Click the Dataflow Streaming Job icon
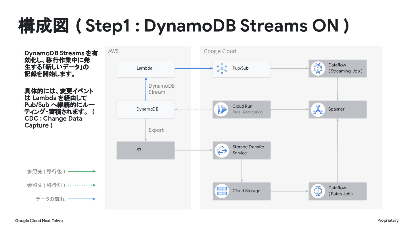The height and width of the screenshot is (232, 414). 318,68
